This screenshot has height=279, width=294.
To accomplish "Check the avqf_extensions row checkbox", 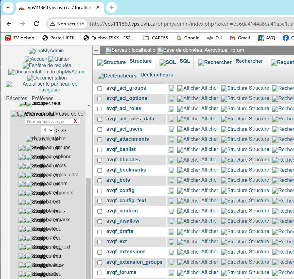I will [100, 252].
